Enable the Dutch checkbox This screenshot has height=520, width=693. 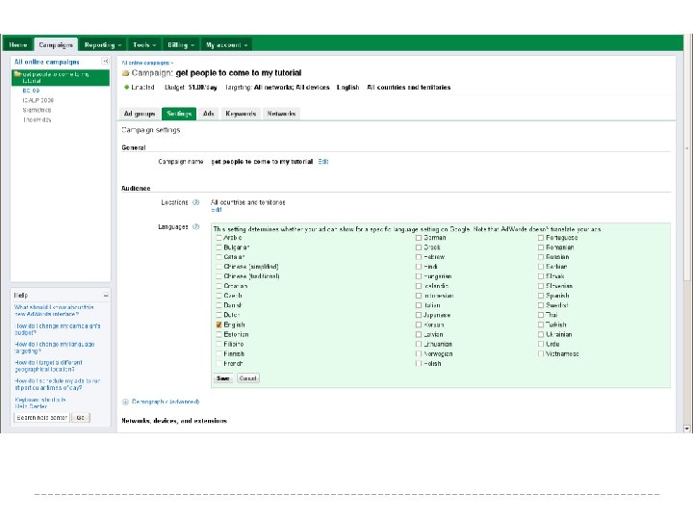(218, 315)
